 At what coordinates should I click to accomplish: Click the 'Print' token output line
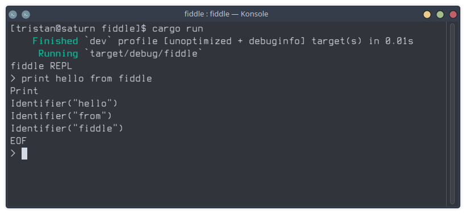[x=24, y=91]
